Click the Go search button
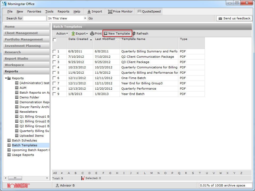Viewport: 255px width, 191px height. (x=91, y=18)
